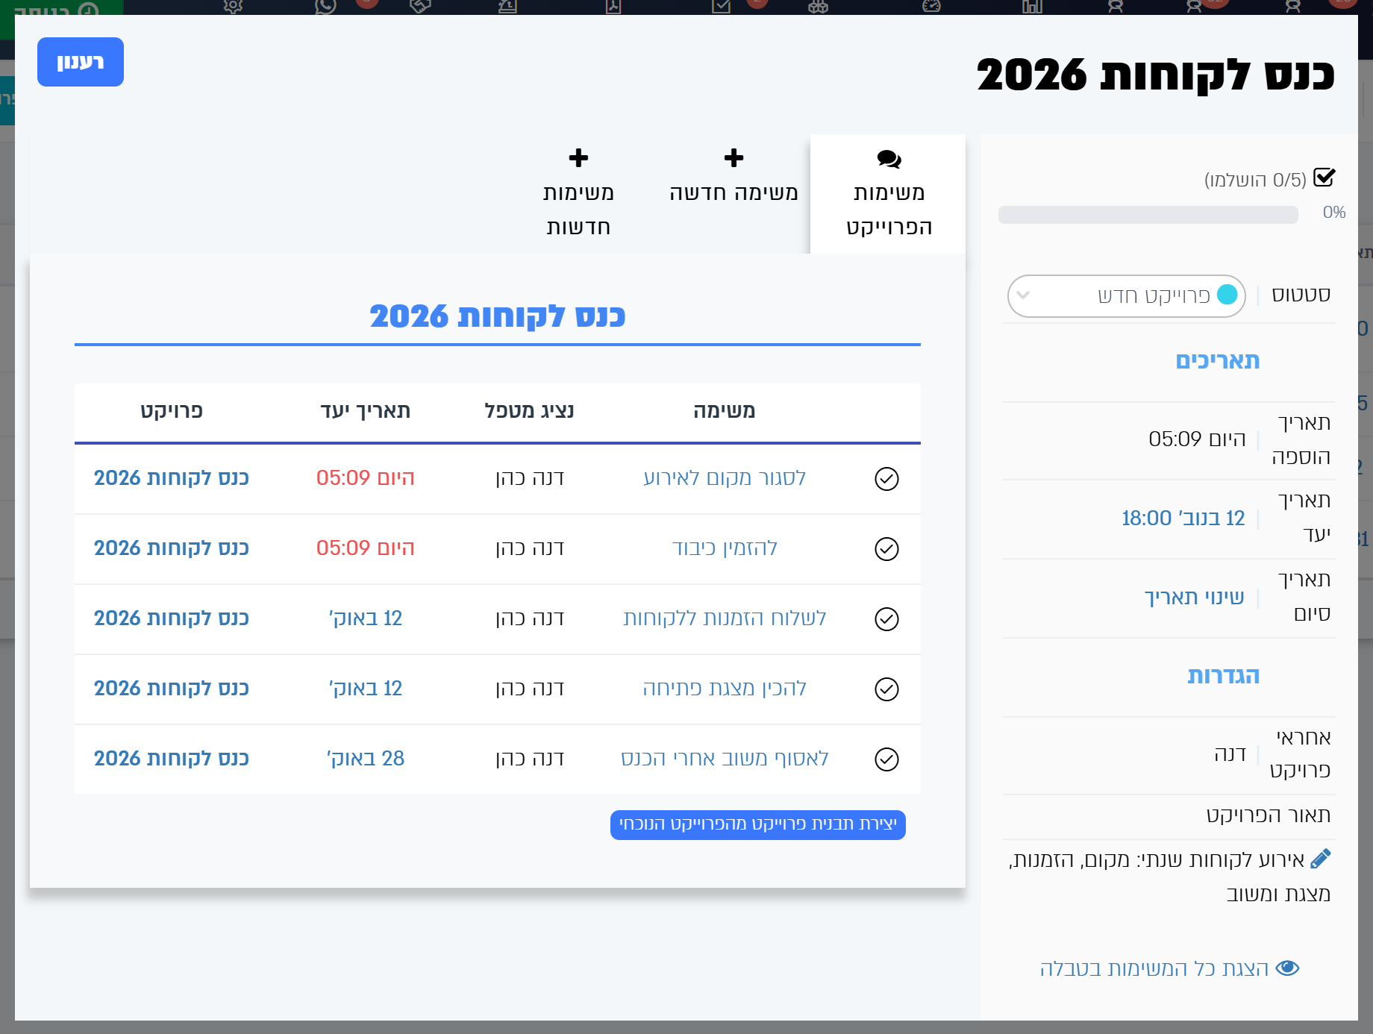Click the 'פרויקט' column header

tap(172, 411)
